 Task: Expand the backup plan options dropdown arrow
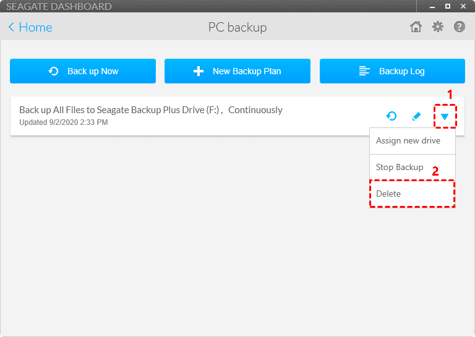[x=445, y=116]
